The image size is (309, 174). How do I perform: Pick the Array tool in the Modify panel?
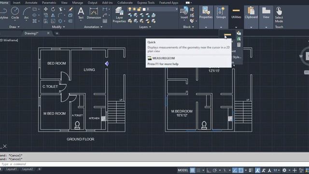60,21
